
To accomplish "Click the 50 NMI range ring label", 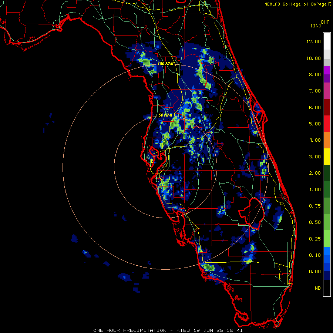I will (x=165, y=115).
